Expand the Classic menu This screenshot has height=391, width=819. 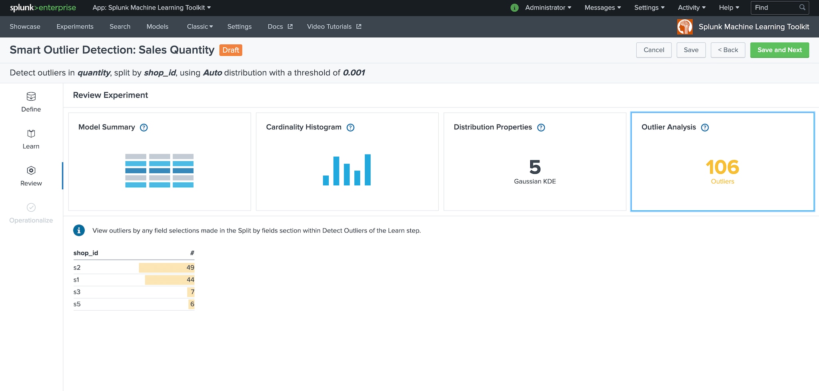(200, 26)
